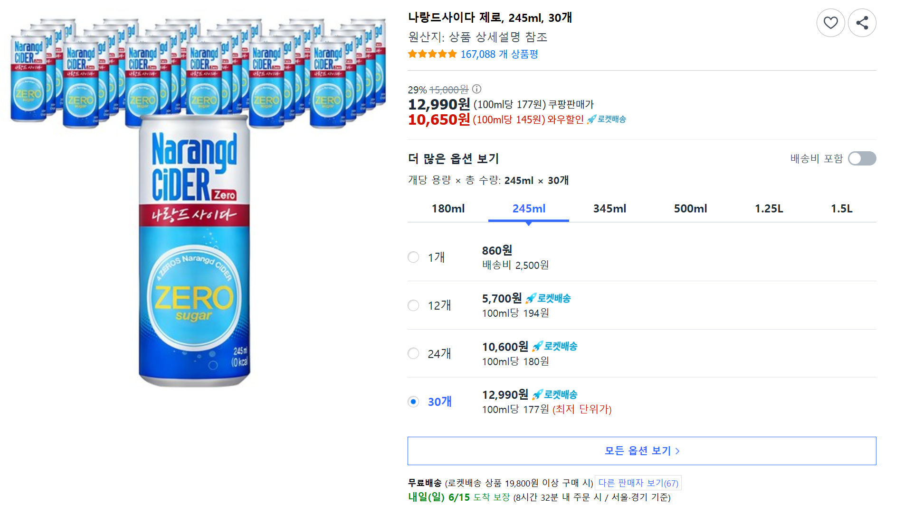Viewport: 904px width, 505px height.
Task: Click the 로켓배송 rocket icon beside 10,650원
Action: 590,119
